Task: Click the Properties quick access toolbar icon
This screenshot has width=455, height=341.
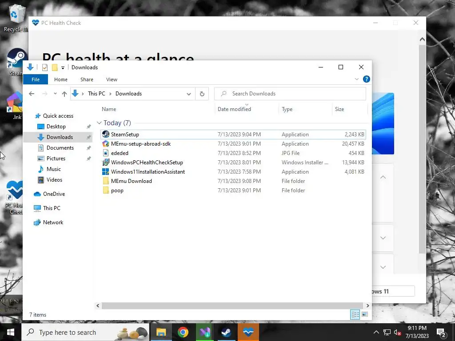Action: click(x=45, y=67)
